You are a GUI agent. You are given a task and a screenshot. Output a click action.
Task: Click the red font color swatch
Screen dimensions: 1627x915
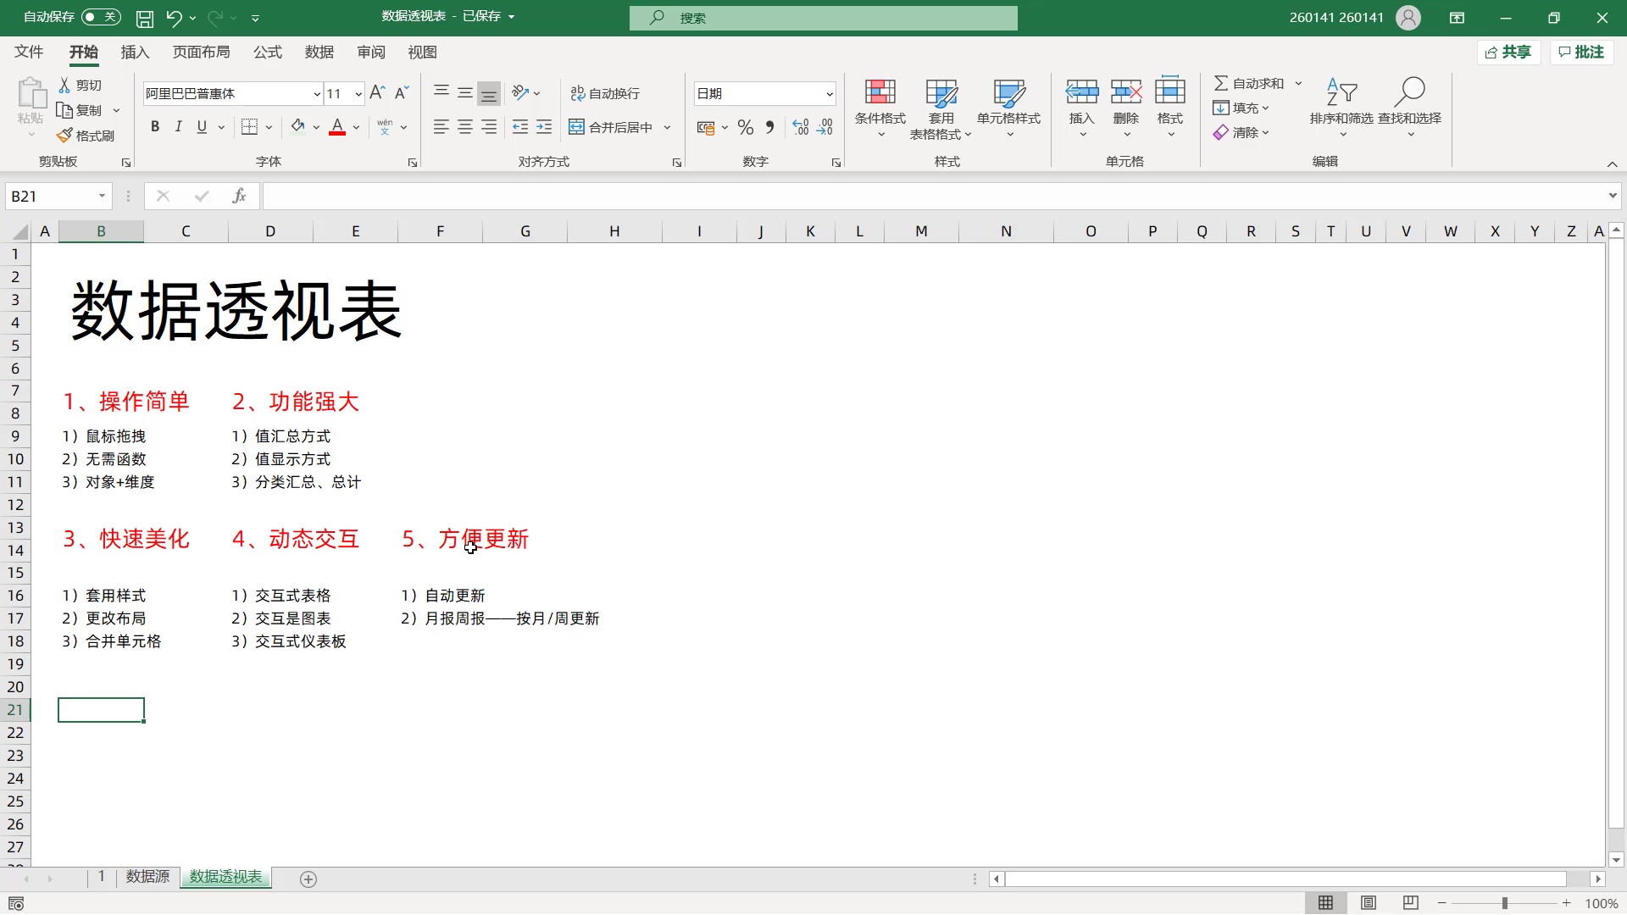(x=337, y=127)
